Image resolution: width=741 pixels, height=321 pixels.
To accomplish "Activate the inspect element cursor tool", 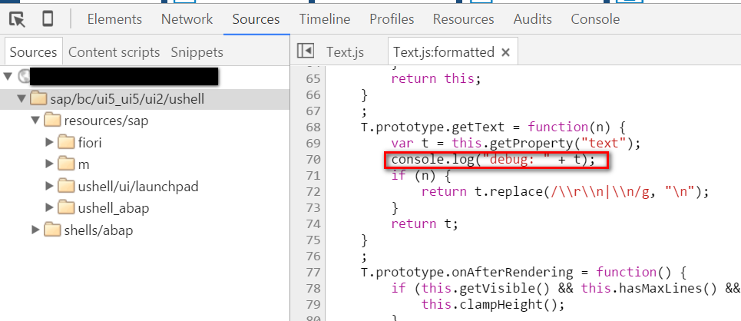I will tap(17, 19).
